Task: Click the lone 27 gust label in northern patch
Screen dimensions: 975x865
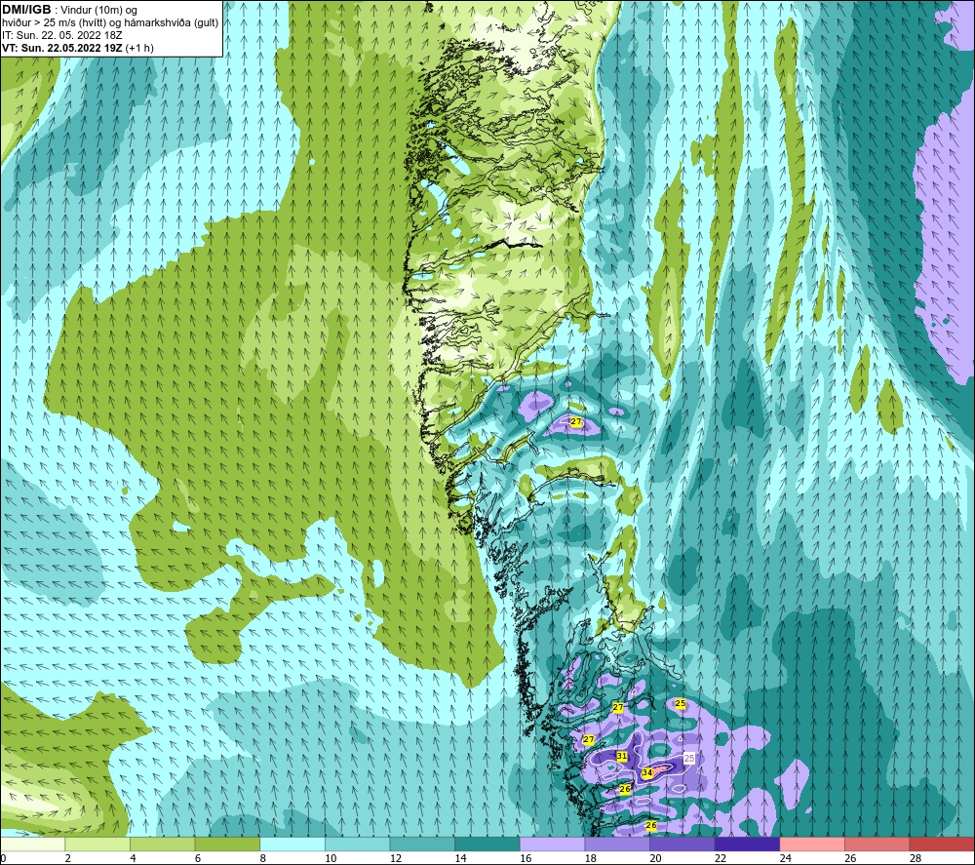Action: coord(576,421)
